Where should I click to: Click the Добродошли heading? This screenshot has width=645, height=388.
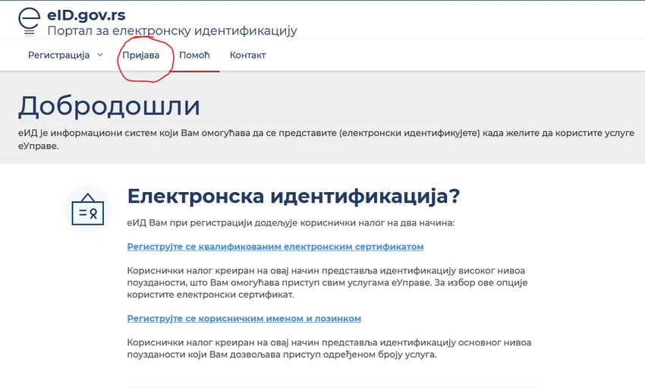[x=109, y=106]
